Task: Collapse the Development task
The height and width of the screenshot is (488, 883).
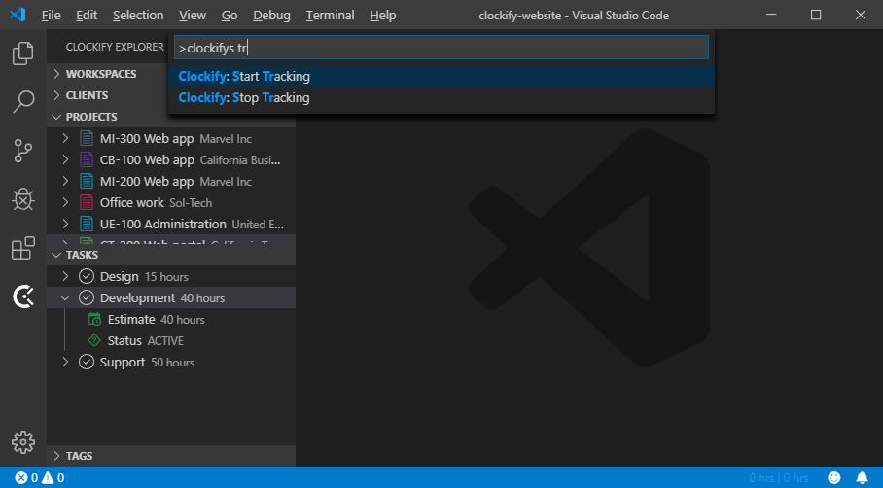Action: [65, 297]
